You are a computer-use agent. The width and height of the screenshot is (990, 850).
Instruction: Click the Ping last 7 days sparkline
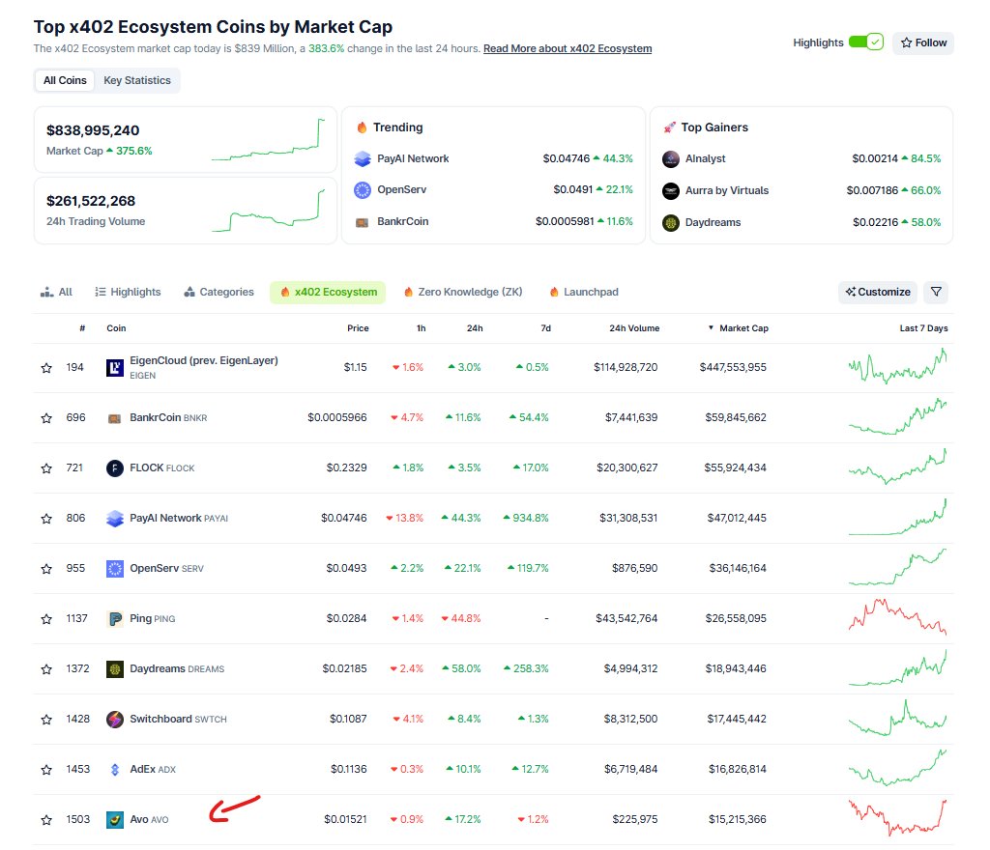[x=897, y=617]
